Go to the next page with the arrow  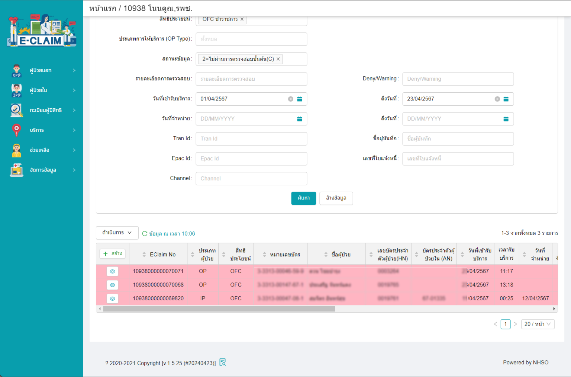point(516,324)
